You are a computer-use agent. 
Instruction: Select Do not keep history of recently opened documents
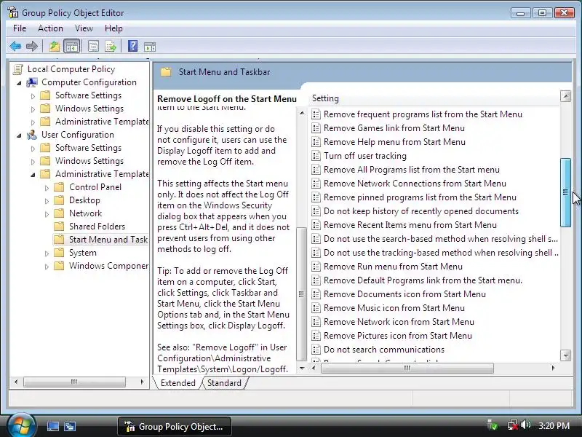click(421, 211)
